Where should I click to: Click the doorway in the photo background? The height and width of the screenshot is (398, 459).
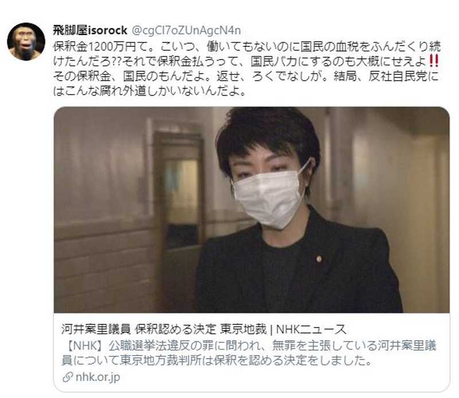(x=178, y=193)
